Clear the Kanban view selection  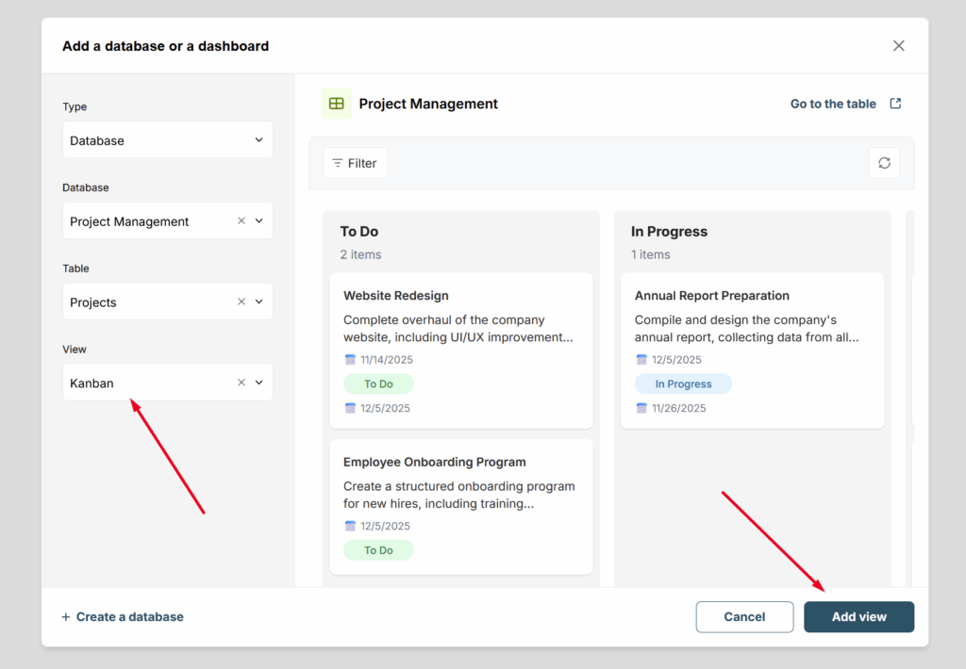point(241,383)
